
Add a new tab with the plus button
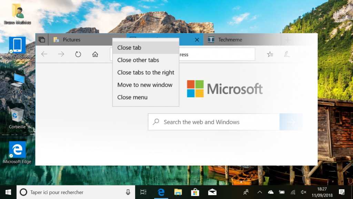coord(288,40)
